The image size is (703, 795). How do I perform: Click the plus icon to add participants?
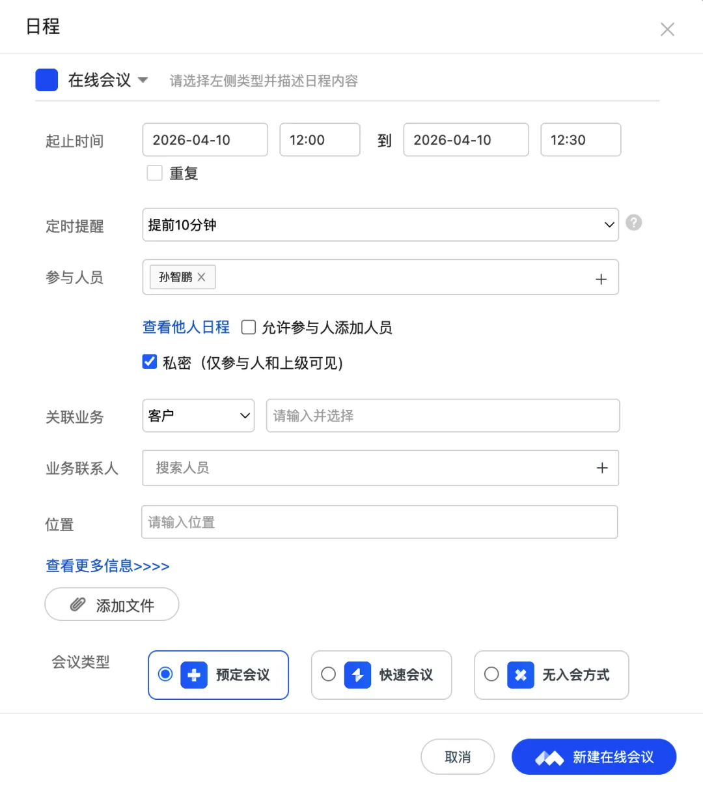click(601, 279)
